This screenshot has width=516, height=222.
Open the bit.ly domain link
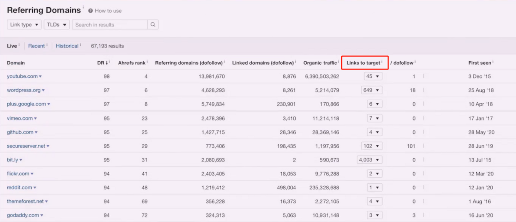[13, 160]
